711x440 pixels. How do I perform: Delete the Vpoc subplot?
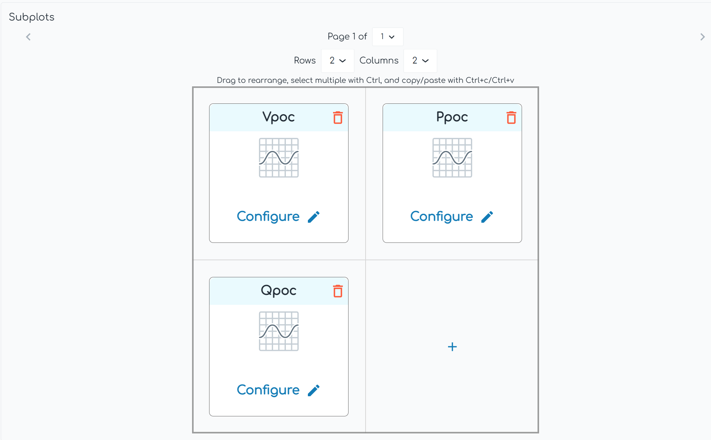click(338, 118)
